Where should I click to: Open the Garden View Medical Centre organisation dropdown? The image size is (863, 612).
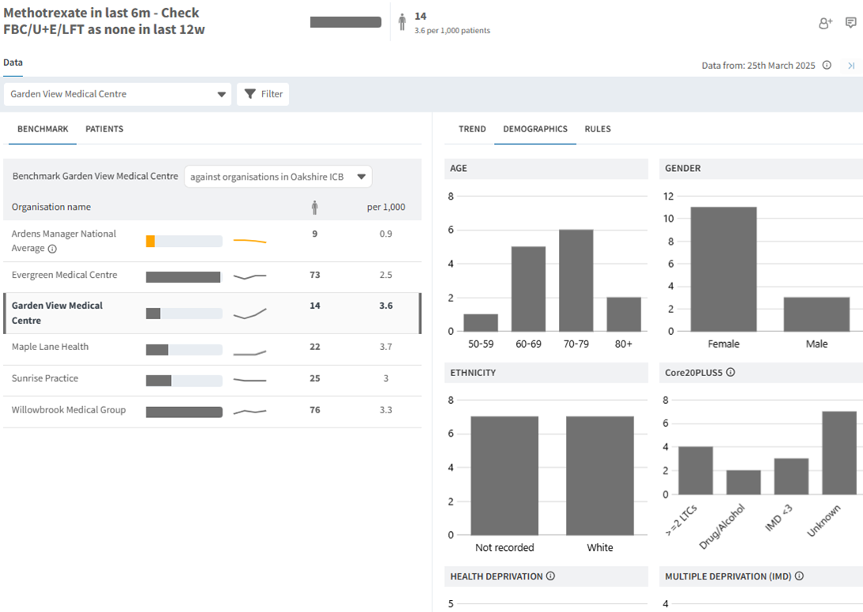[x=117, y=94]
